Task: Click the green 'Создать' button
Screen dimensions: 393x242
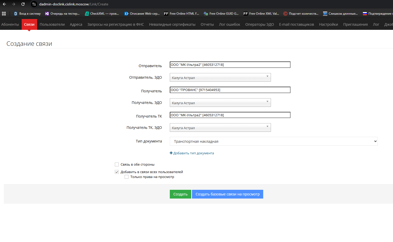Action: 180,194
